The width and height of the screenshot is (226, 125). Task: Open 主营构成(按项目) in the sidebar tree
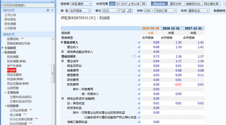pos(21,101)
